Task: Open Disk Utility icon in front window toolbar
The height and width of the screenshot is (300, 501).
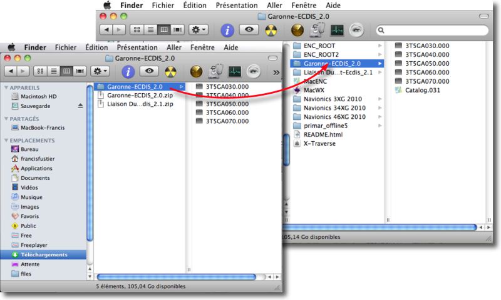Action: click(216, 71)
